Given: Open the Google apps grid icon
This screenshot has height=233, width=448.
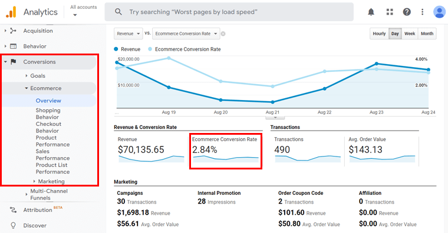Looking at the screenshot, I should 390,12.
